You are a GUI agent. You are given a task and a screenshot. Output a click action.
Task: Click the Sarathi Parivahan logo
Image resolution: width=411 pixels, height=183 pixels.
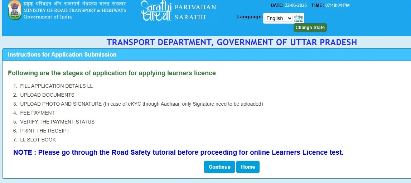pos(156,11)
